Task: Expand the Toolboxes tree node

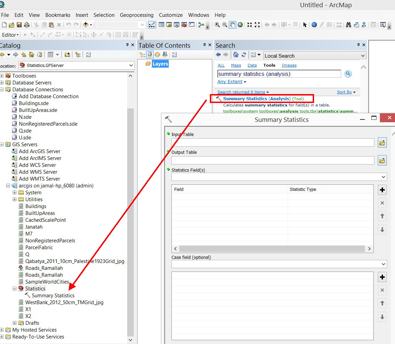Action: [2, 76]
